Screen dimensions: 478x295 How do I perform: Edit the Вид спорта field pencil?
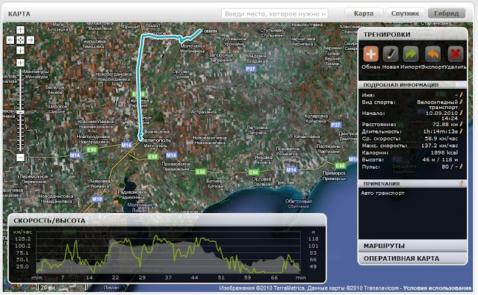(x=462, y=102)
